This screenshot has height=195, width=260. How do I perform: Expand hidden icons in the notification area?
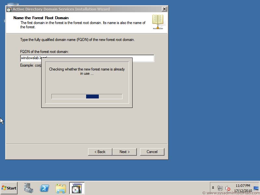pyautogui.click(x=213, y=188)
